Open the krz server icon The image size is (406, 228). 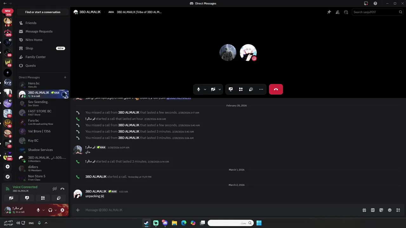click(x=8, y=83)
